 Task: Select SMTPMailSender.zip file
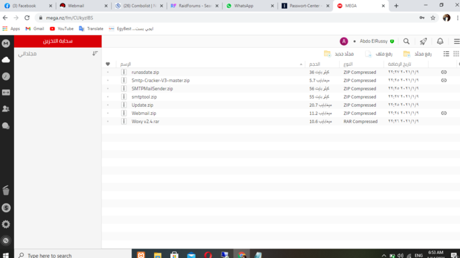point(152,89)
